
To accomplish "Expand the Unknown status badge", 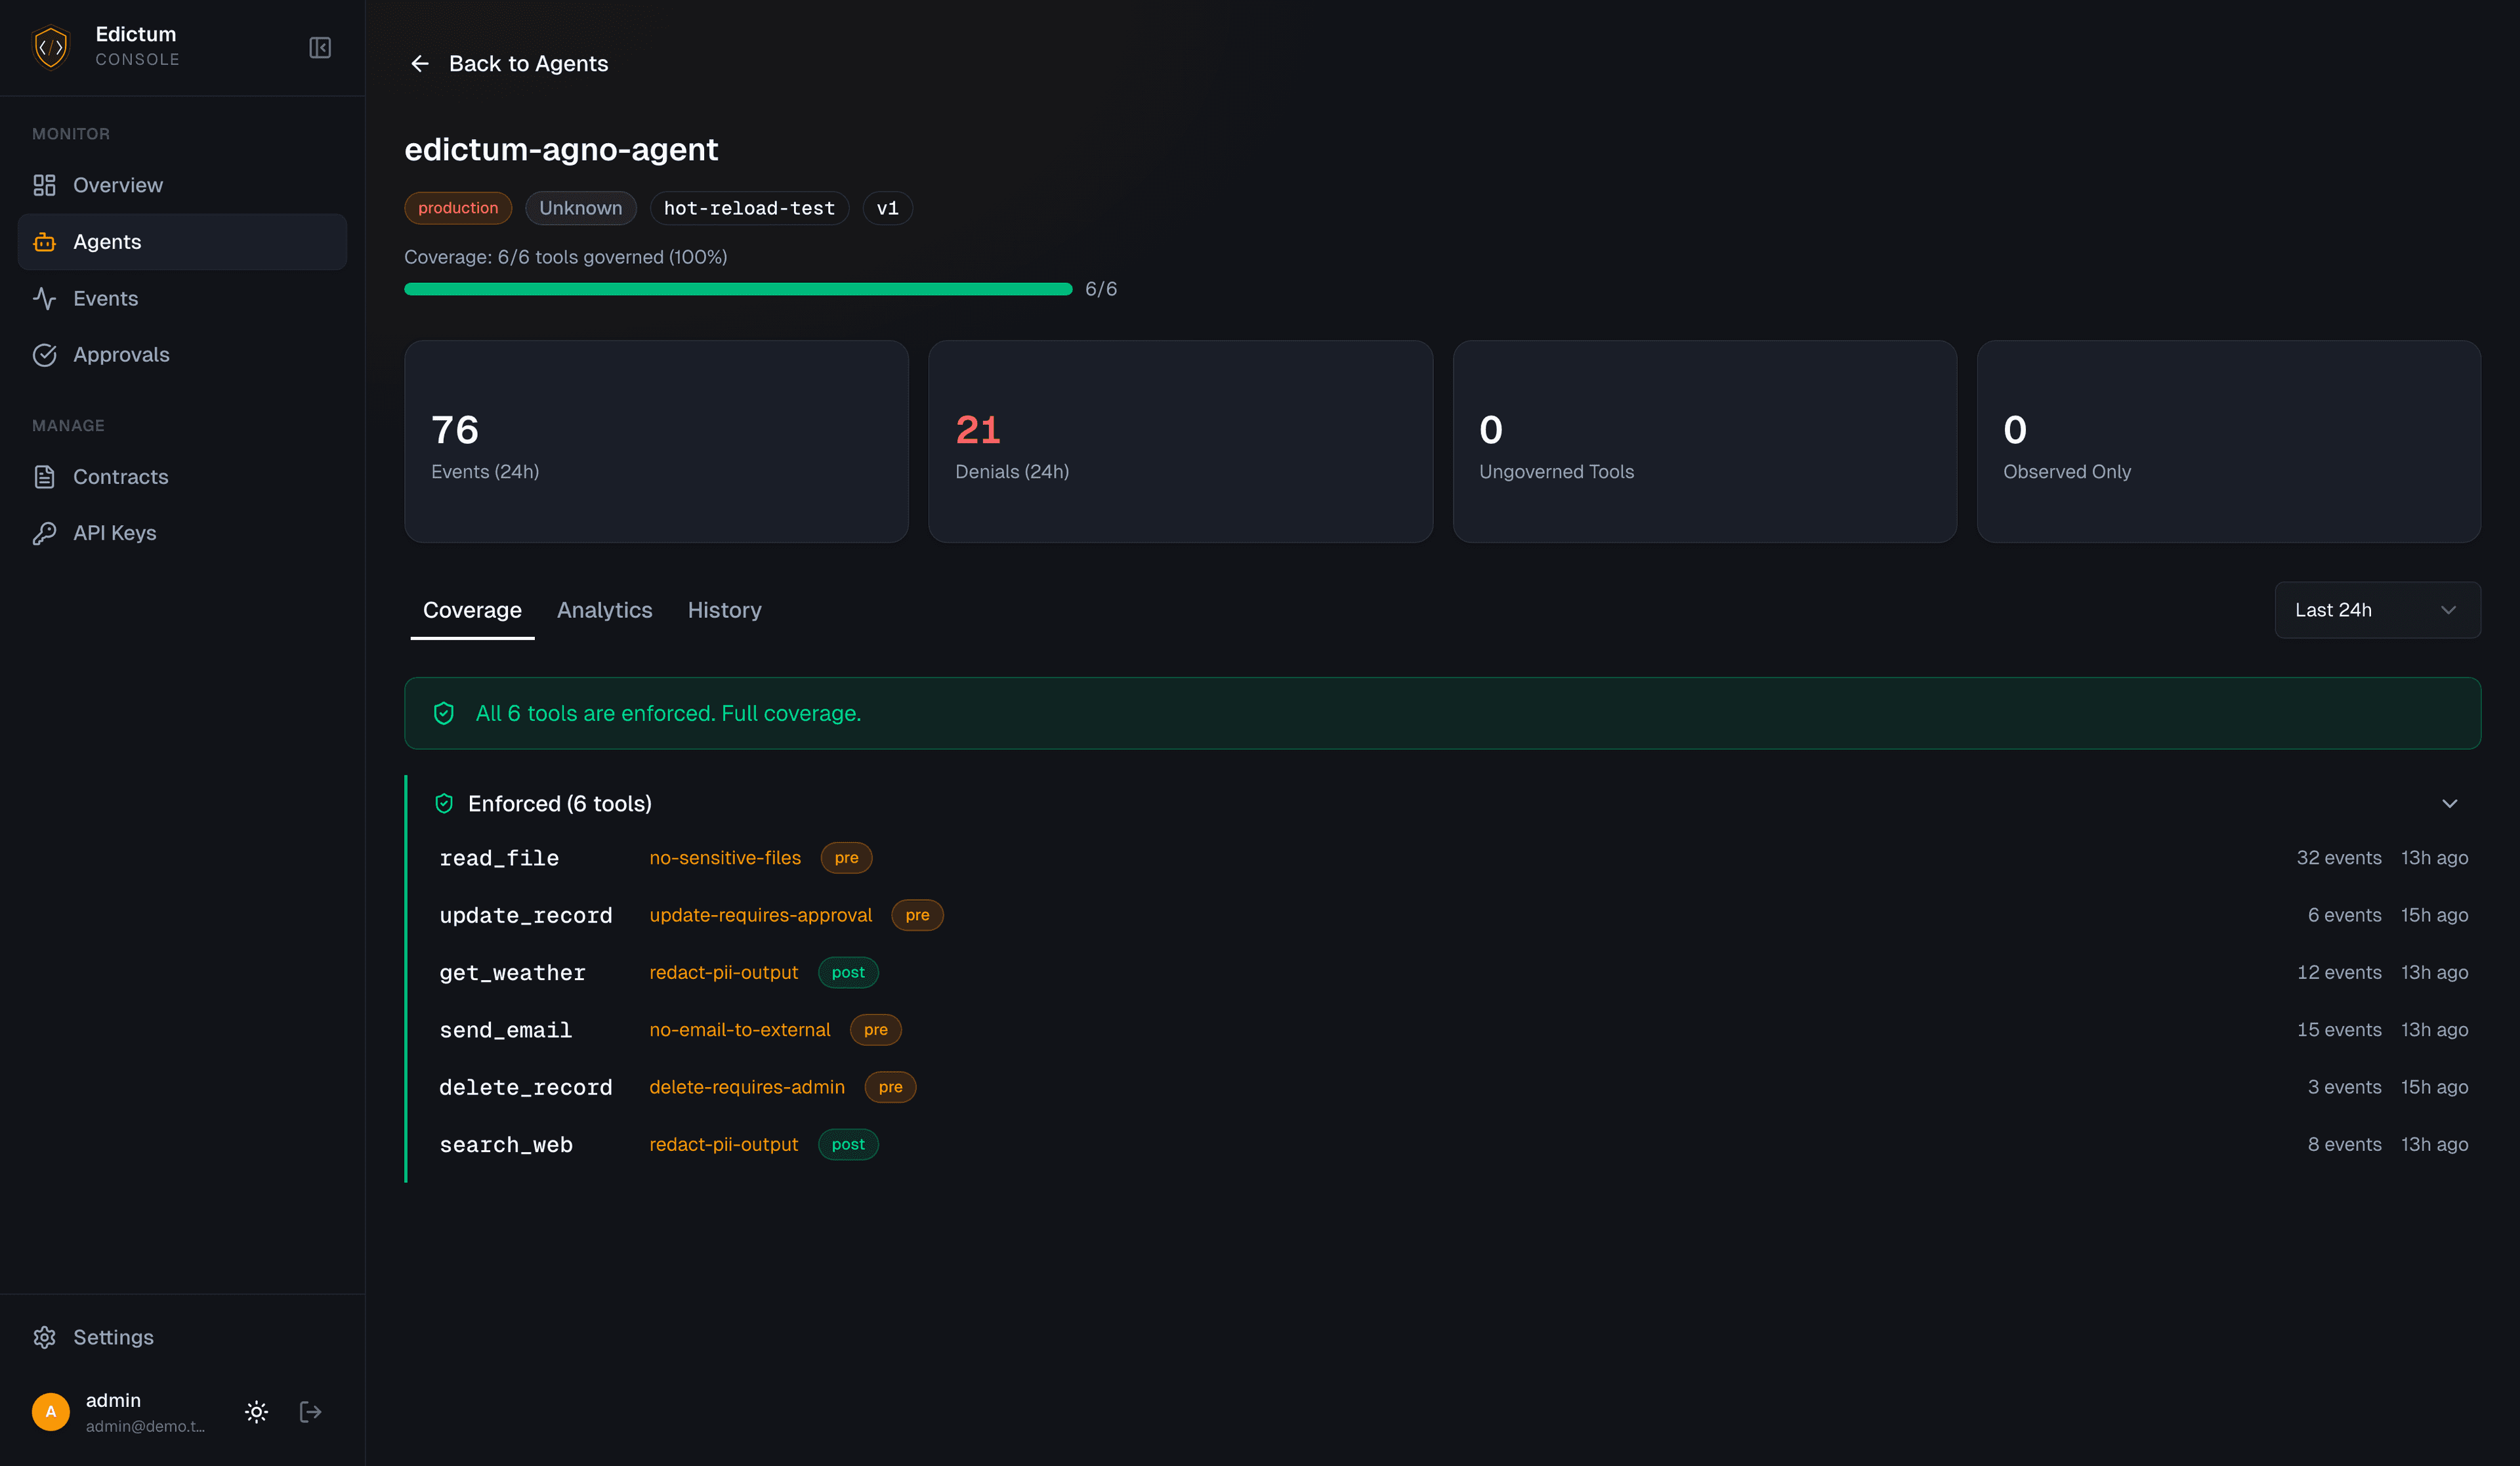I will (x=580, y=208).
